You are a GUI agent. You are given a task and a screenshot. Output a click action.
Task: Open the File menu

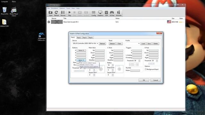pyautogui.click(x=48, y=8)
